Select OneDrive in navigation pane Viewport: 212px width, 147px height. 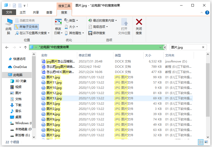[x=17, y=67]
